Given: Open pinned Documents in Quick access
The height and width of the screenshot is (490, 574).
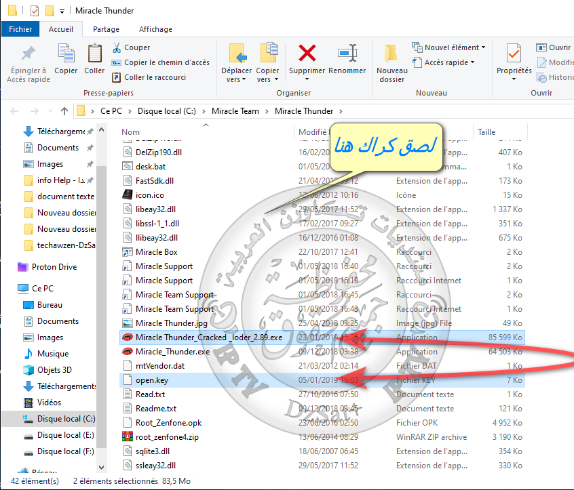Looking at the screenshot, I should point(58,148).
